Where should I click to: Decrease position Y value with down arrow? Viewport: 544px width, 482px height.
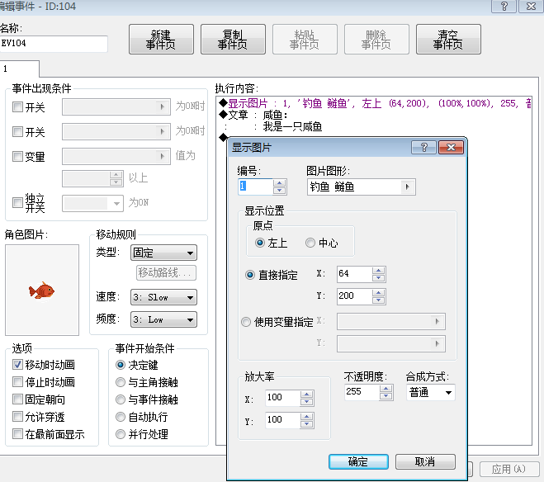379,300
